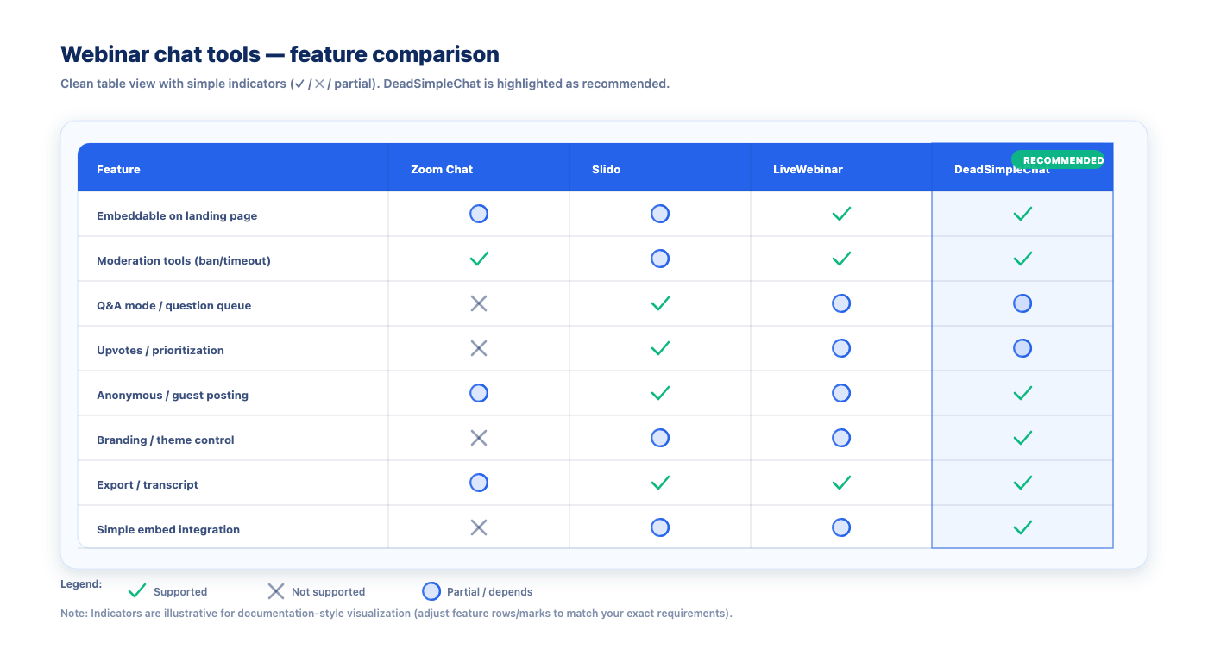Click LiveWebinar's checkmark for Embeddable on landing page
Image resolution: width=1208 pixels, height=655 pixels.
841,214
